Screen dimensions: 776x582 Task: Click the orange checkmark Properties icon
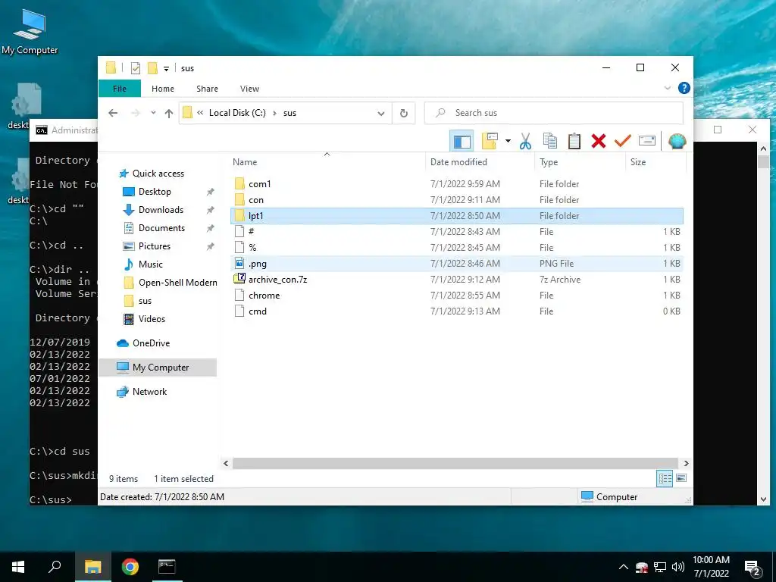click(623, 141)
